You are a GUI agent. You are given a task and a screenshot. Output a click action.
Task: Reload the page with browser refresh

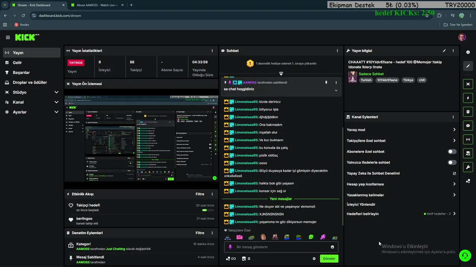[x=23, y=16]
